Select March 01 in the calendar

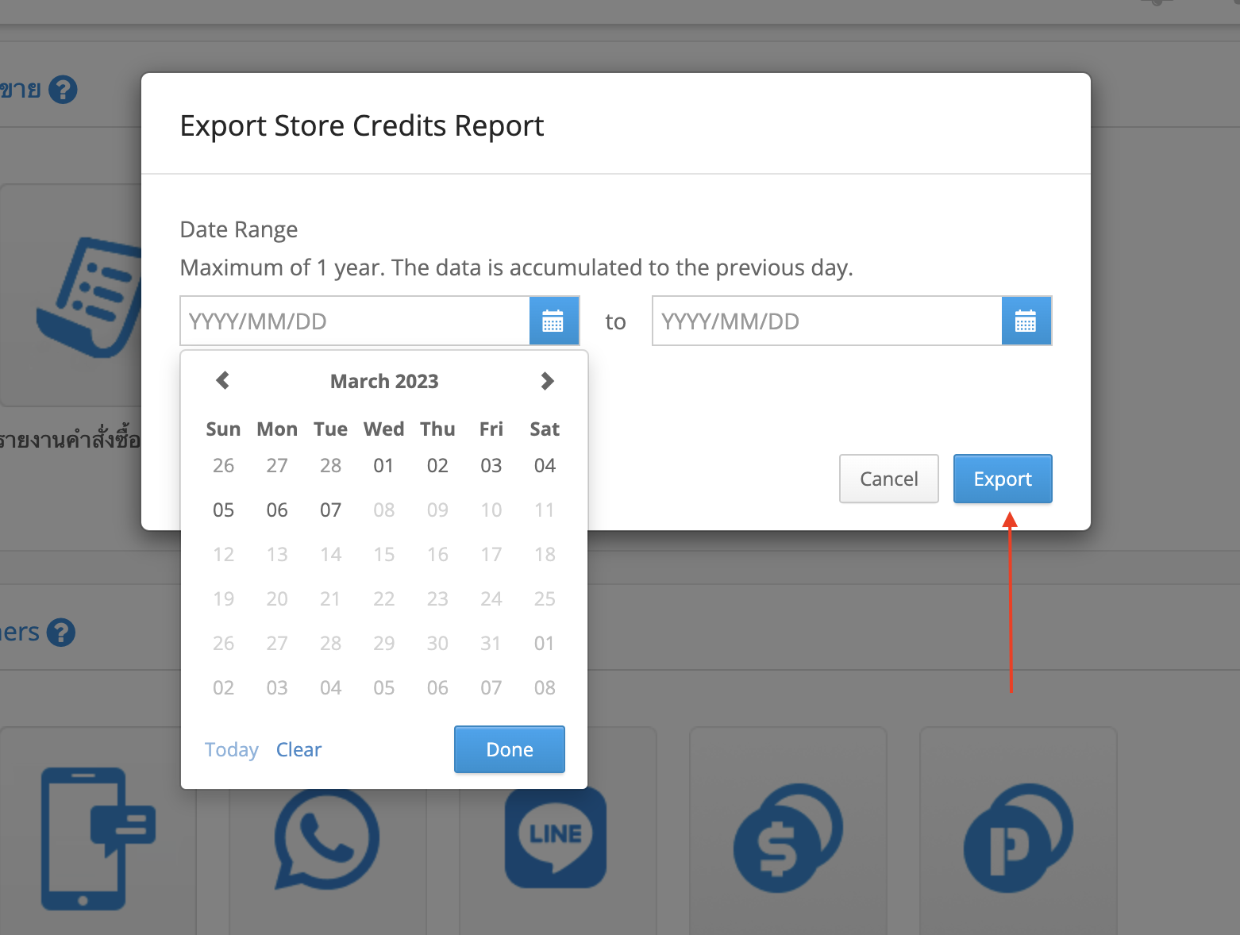384,465
